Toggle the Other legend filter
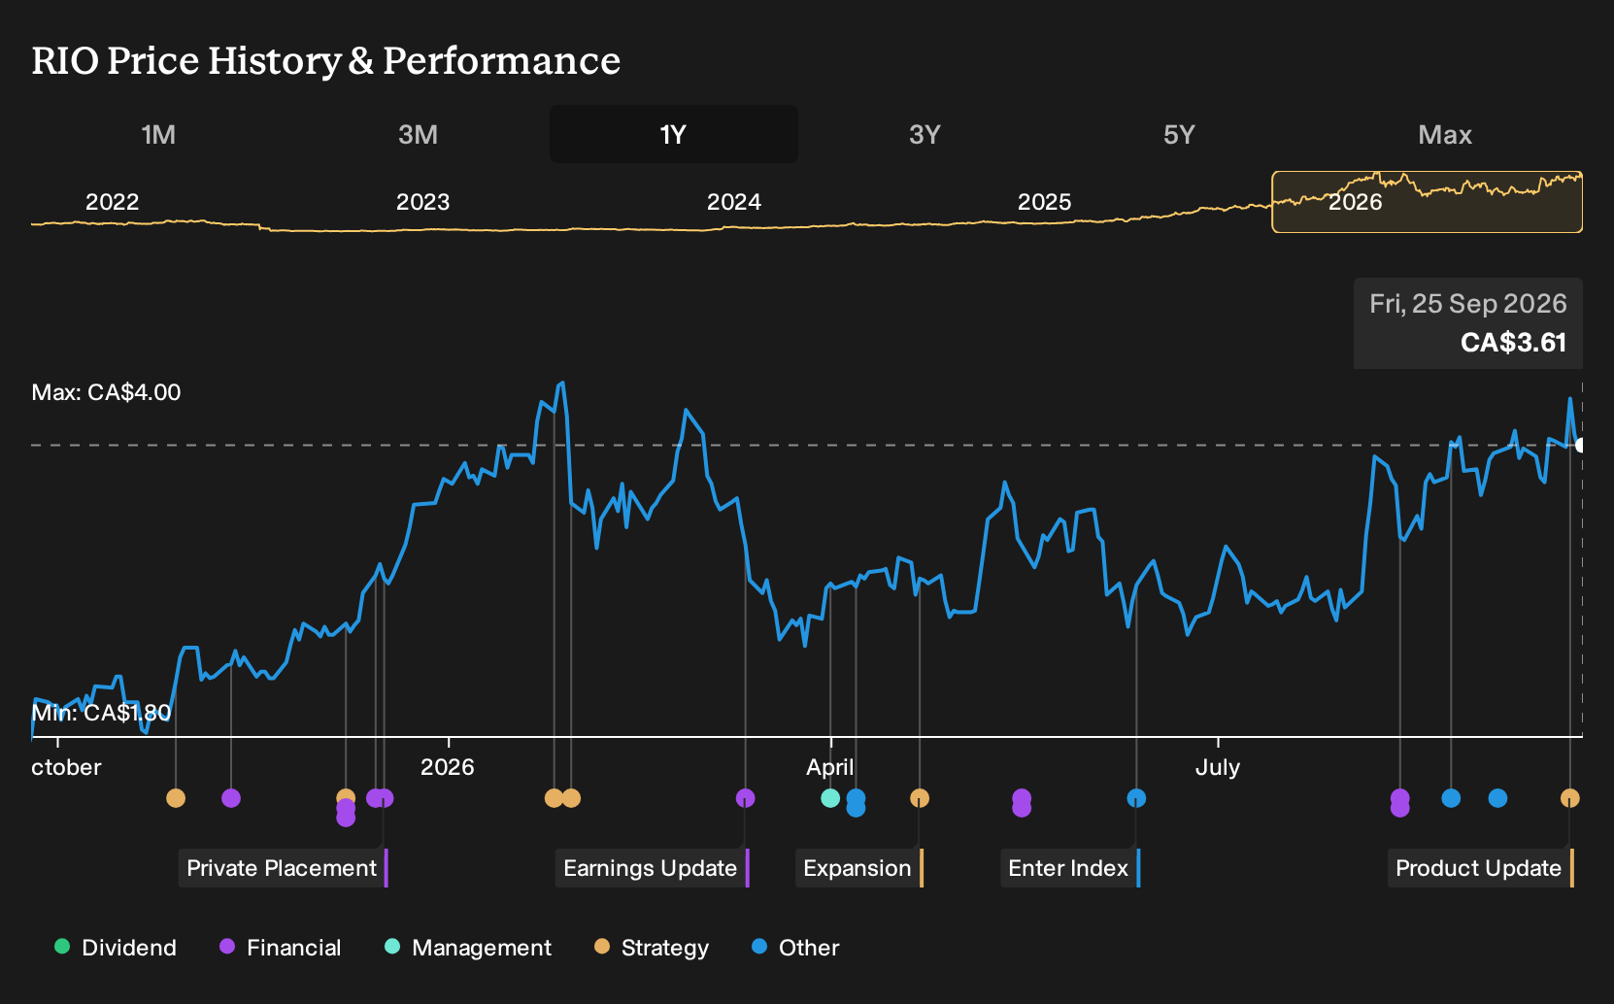 coord(795,948)
